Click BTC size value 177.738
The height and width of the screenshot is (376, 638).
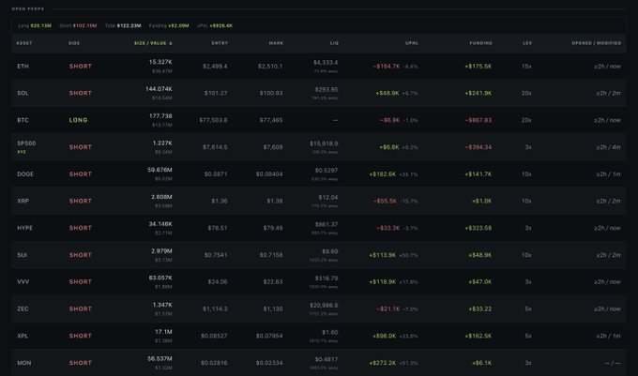pyautogui.click(x=160, y=116)
